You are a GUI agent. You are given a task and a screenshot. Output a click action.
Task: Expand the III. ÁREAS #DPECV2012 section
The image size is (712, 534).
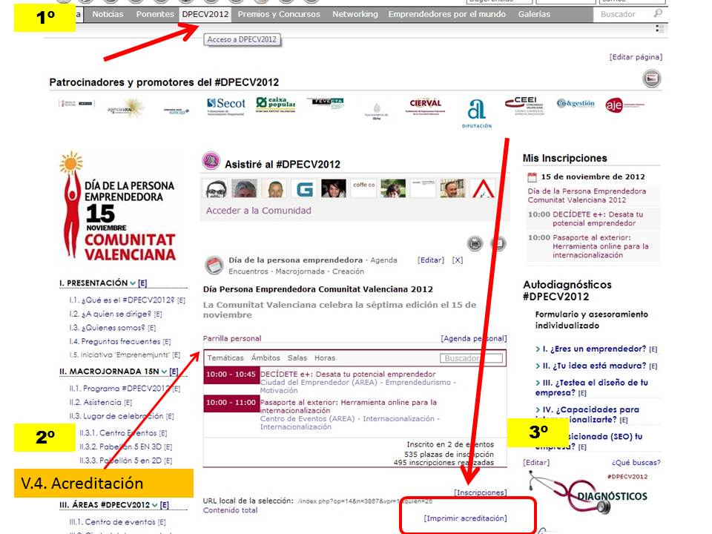pos(154,505)
